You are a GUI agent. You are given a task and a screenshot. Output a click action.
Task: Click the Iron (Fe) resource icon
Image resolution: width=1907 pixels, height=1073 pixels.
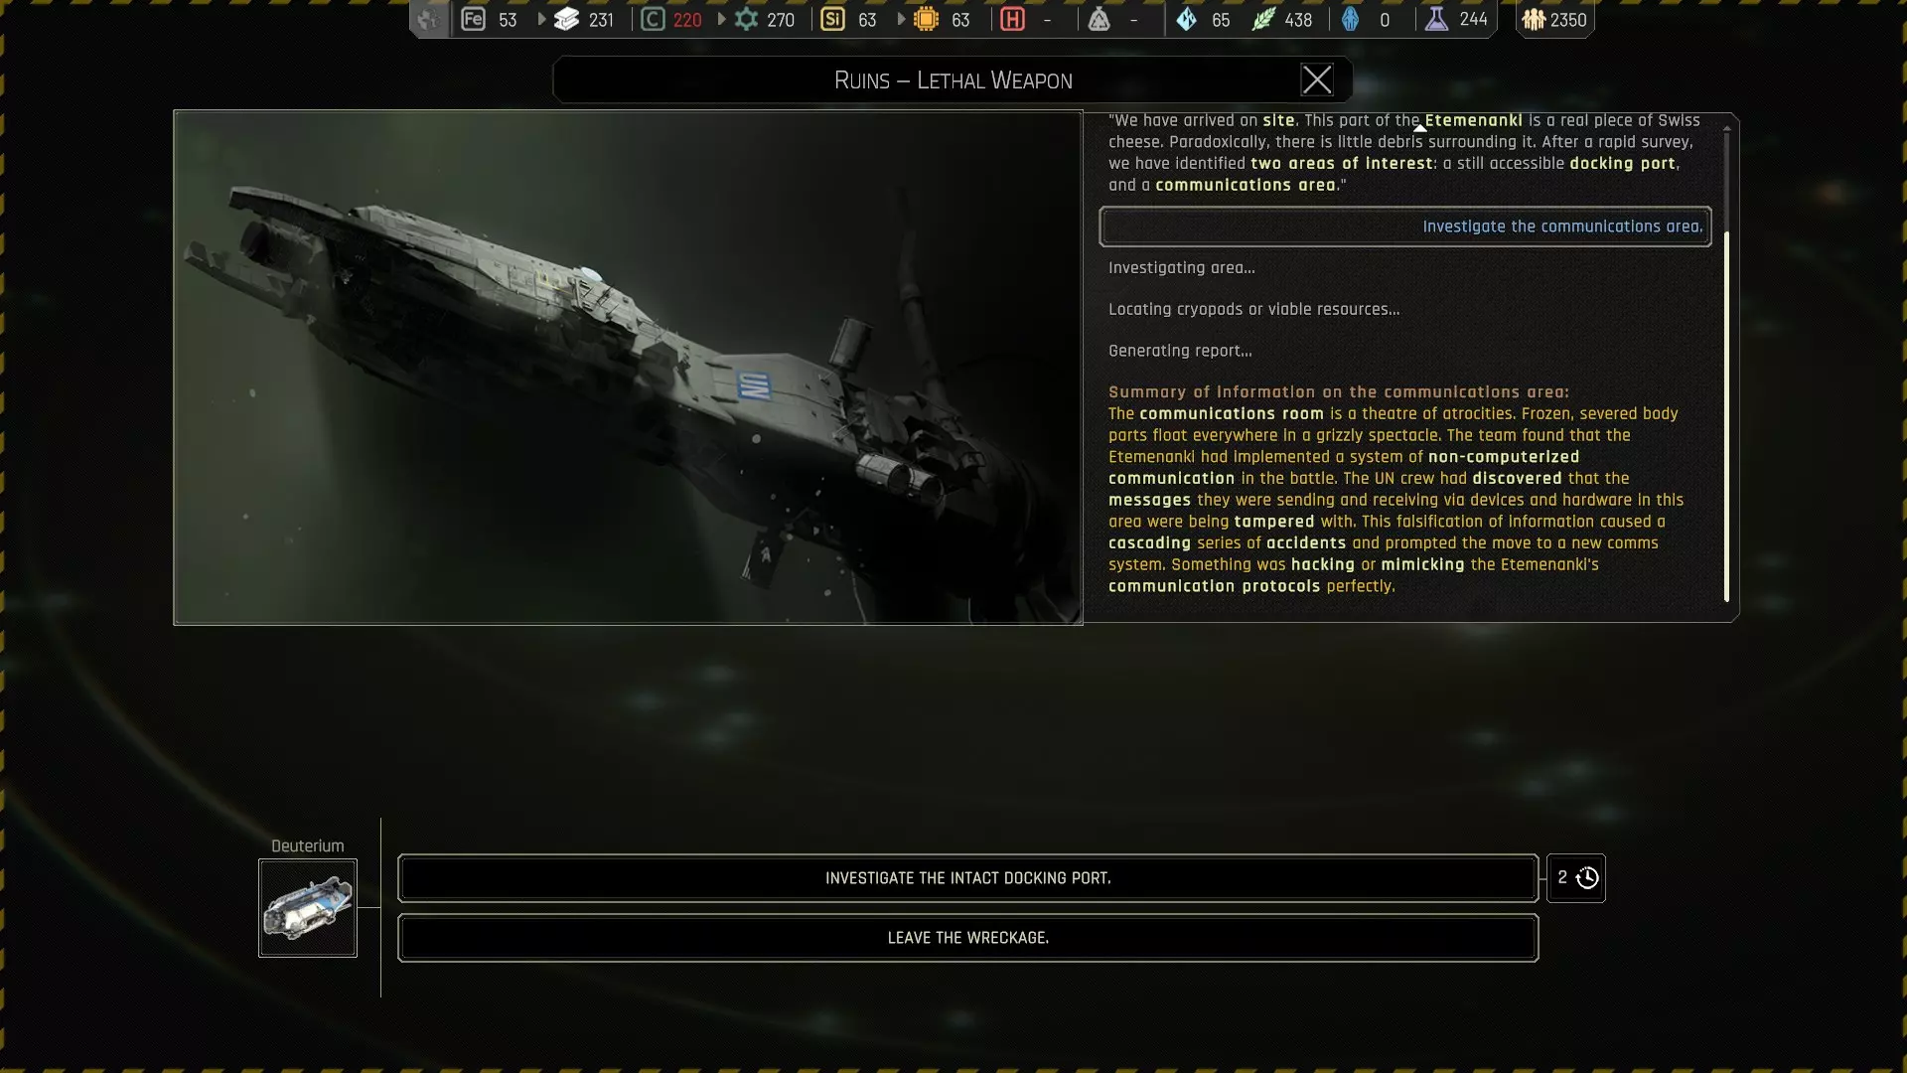(474, 19)
